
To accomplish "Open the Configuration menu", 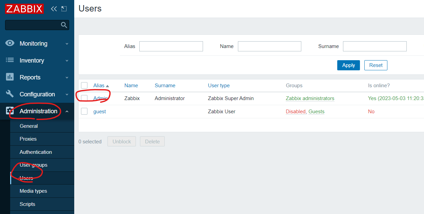I will [x=37, y=94].
